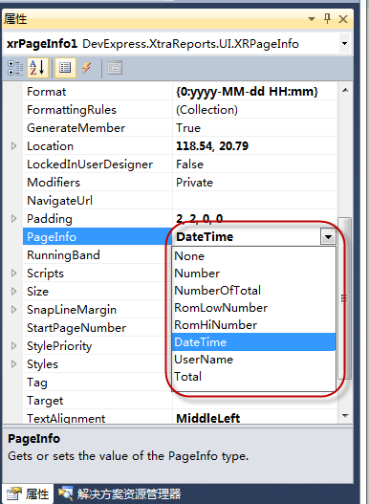Select the Tag property name

point(37,383)
